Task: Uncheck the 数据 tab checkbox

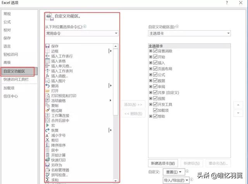Action: [x=155, y=81]
